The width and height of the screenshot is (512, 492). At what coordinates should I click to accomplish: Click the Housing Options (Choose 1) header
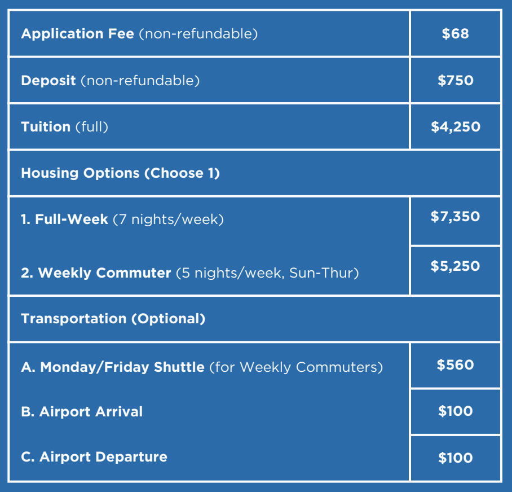pyautogui.click(x=120, y=173)
